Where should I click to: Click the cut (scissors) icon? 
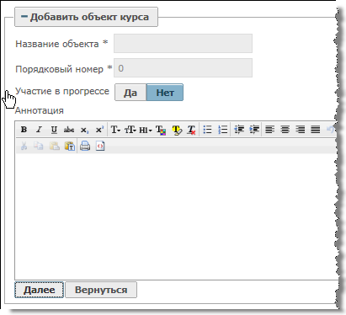(x=24, y=146)
